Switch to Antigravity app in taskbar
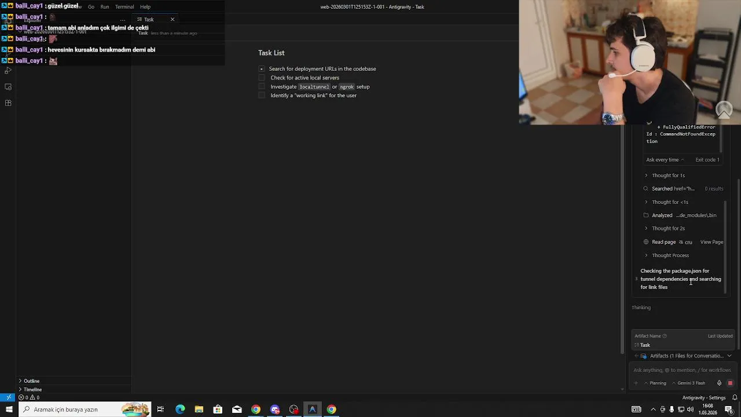Viewport: 741px width, 417px height. point(313,409)
